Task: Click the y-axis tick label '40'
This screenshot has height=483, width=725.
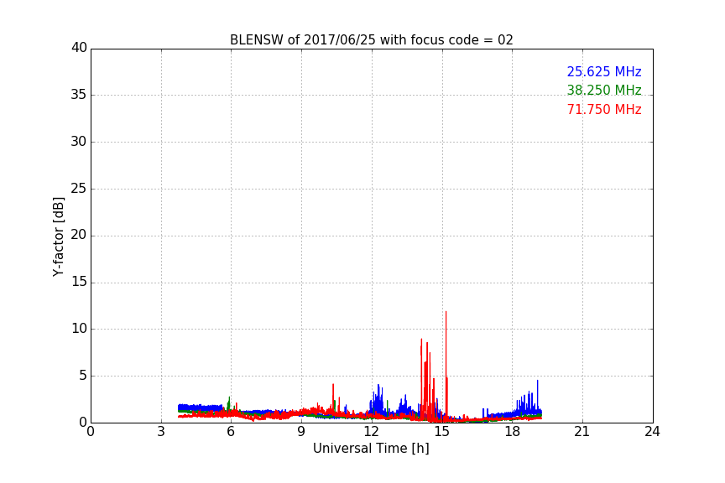Action: tap(79, 48)
